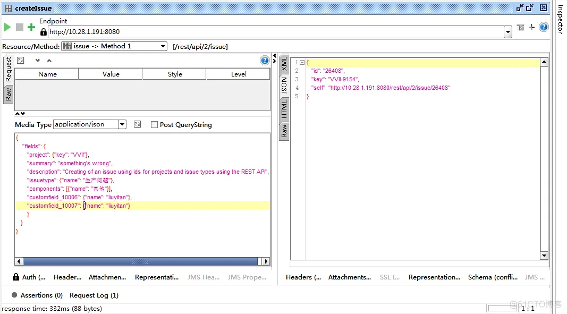Open the request Attachmen... tab

(107, 277)
